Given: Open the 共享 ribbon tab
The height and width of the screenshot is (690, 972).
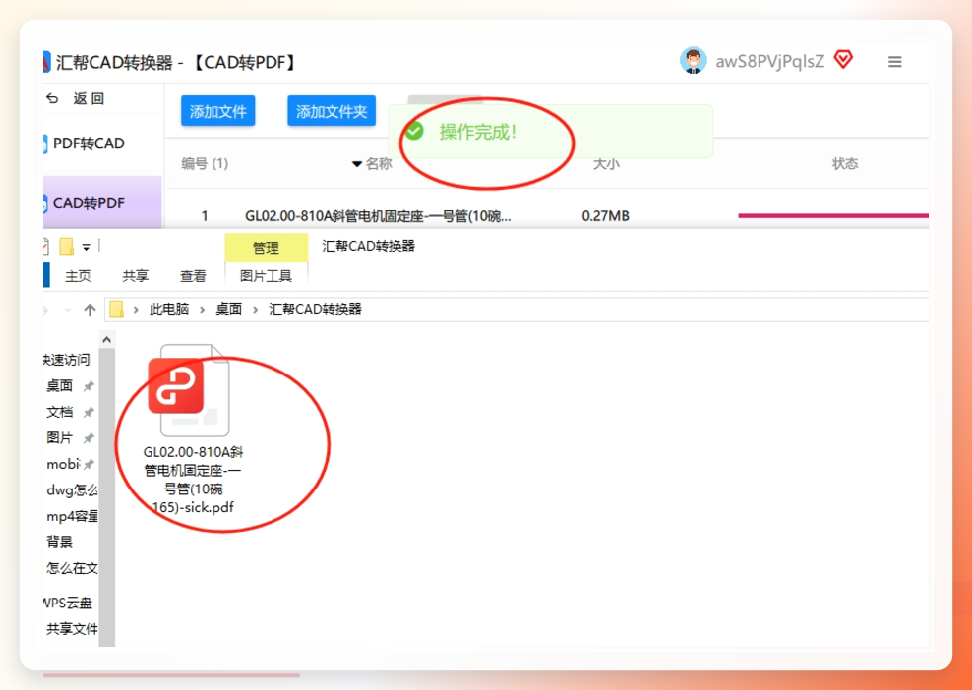Looking at the screenshot, I should click(x=135, y=276).
